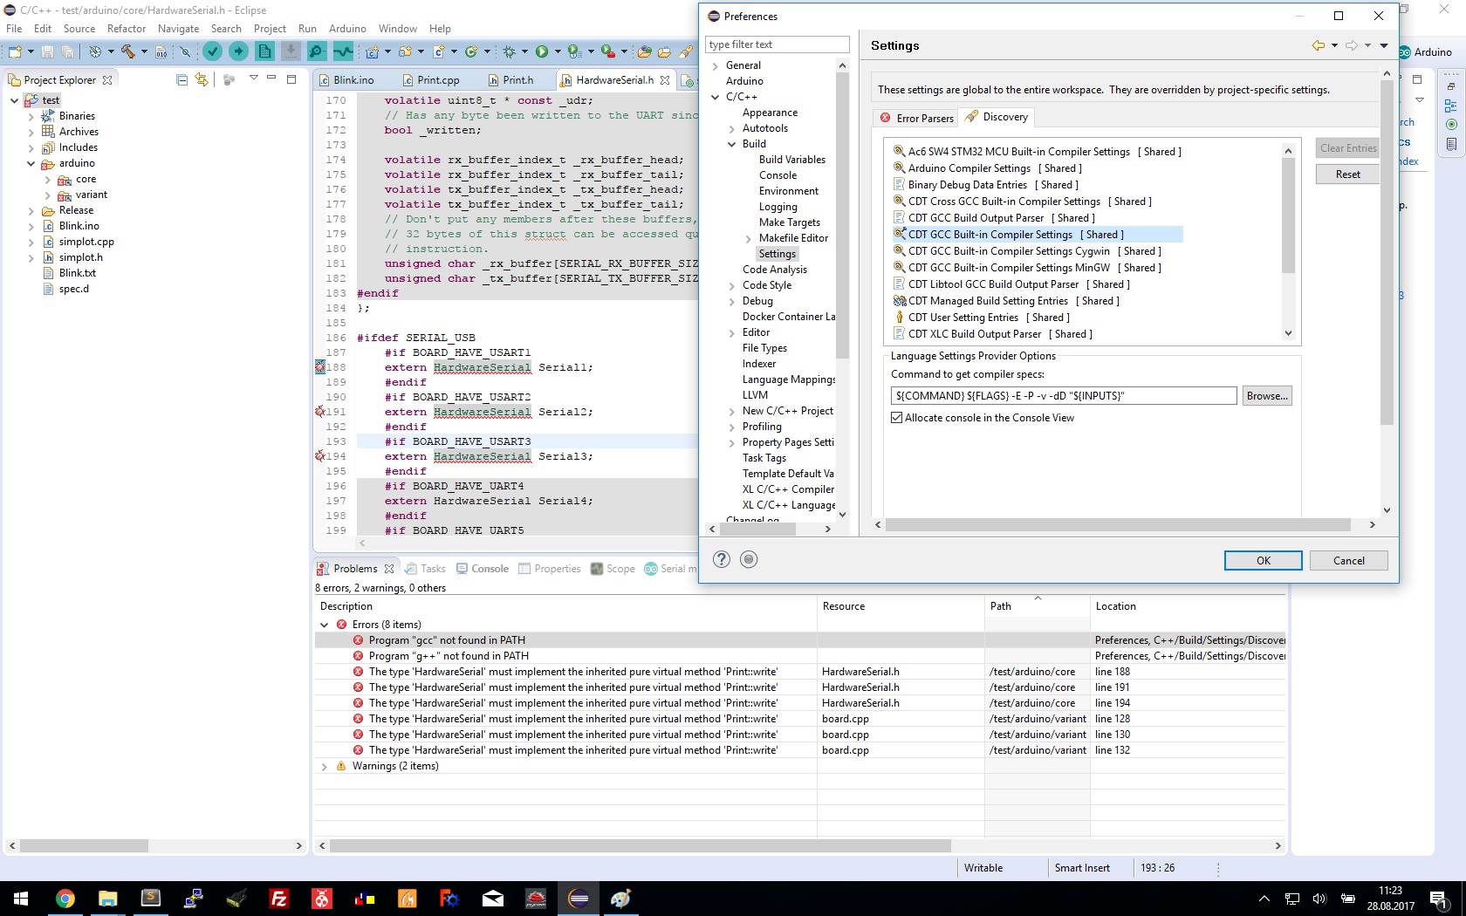Open the Refactor menu
Viewport: 1466px width, 916px height.
[127, 29]
